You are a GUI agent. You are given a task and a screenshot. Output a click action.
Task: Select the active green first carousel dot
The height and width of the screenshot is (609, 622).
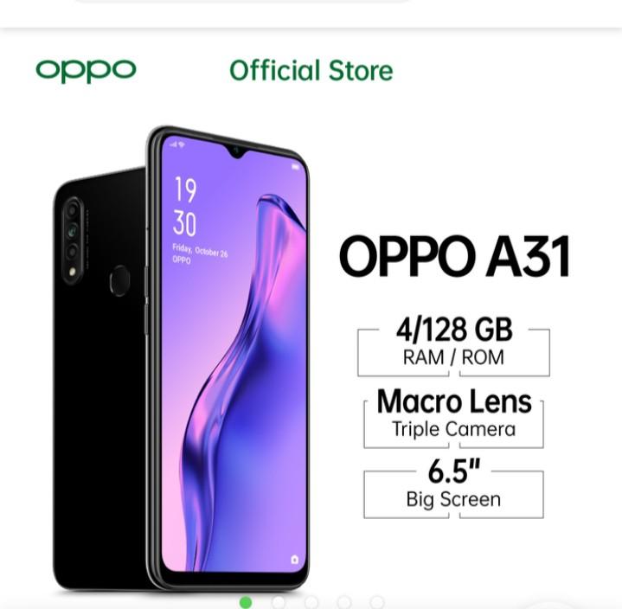246,602
